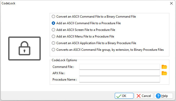Select Converts ASCII Command File group by extension
Viewport: 176px width, 101px height.
(x=108, y=49)
